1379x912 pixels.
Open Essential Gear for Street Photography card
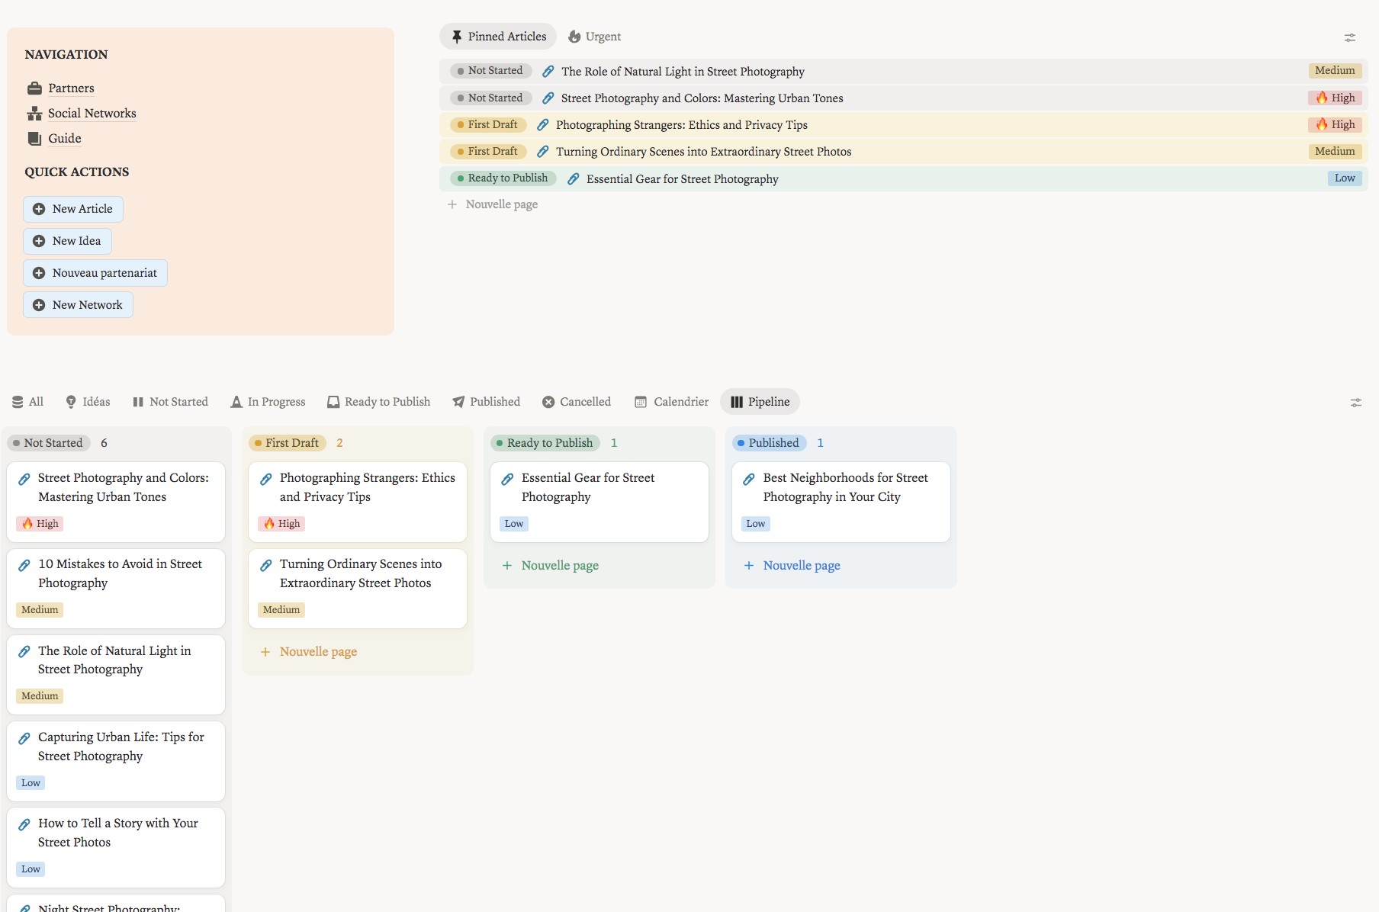pos(599,503)
